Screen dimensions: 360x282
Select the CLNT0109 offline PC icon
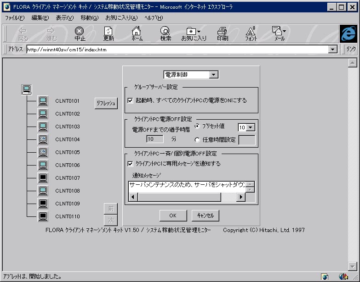click(43, 204)
